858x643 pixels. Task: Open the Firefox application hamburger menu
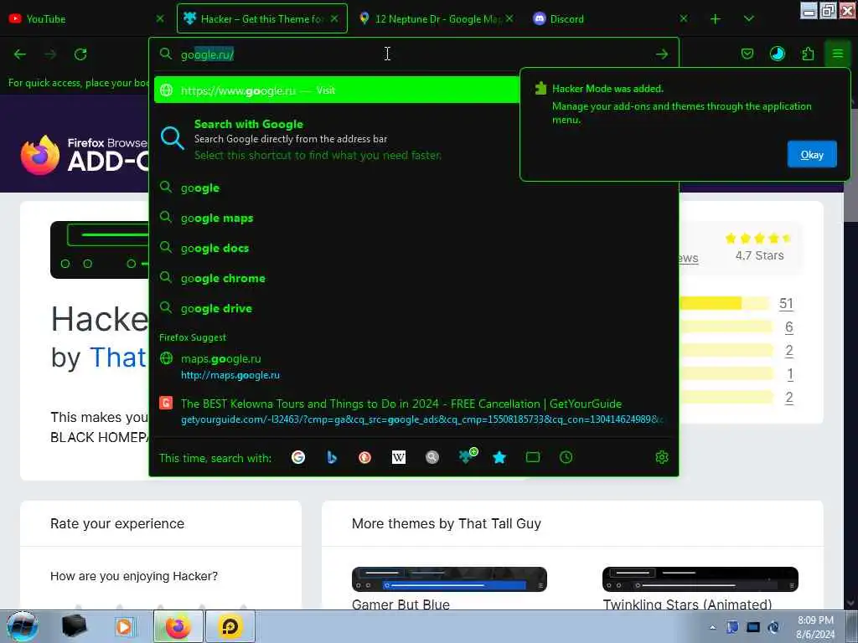[x=837, y=54]
